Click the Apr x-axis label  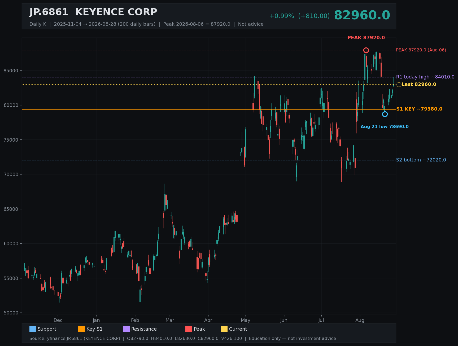pyautogui.click(x=208, y=320)
